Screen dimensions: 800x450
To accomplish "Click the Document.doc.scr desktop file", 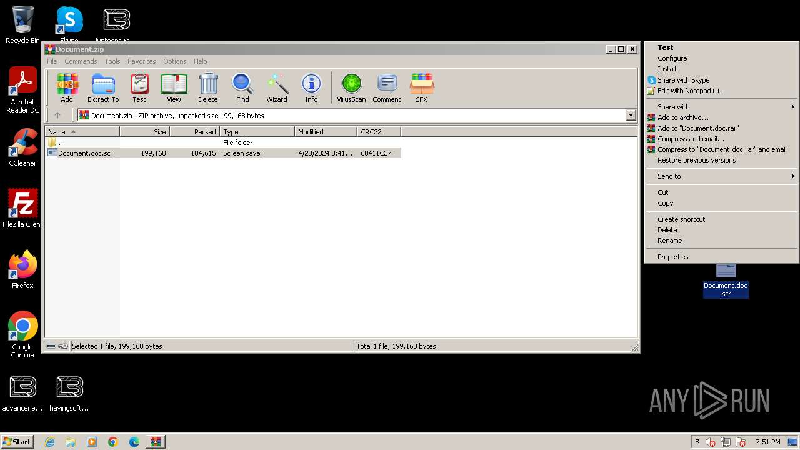I will pyautogui.click(x=726, y=281).
